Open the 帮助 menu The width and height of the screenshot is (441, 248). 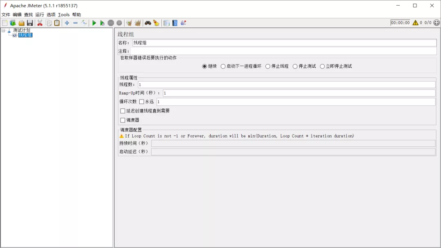pos(77,14)
